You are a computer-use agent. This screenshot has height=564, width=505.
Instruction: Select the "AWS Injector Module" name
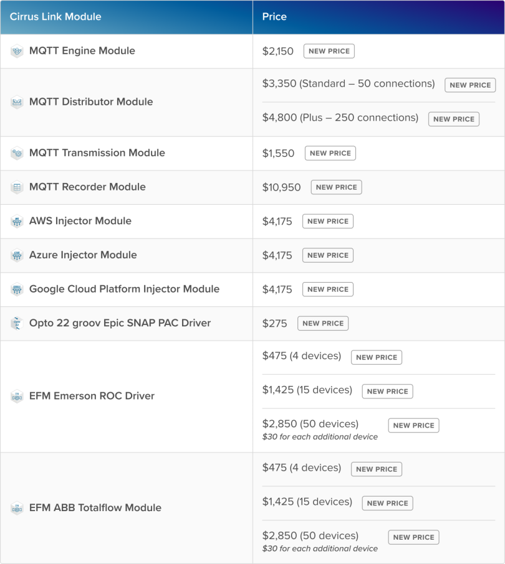[80, 221]
